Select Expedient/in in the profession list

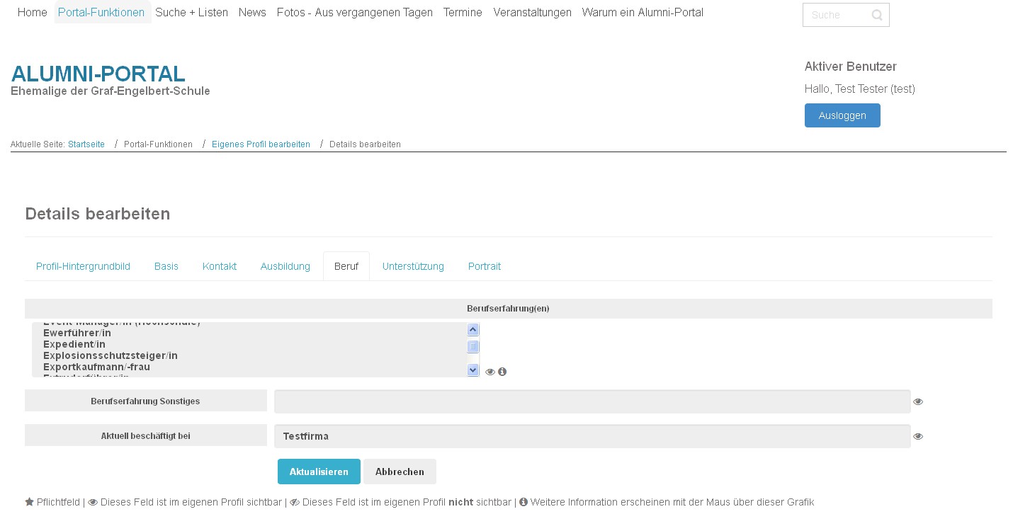pos(74,344)
